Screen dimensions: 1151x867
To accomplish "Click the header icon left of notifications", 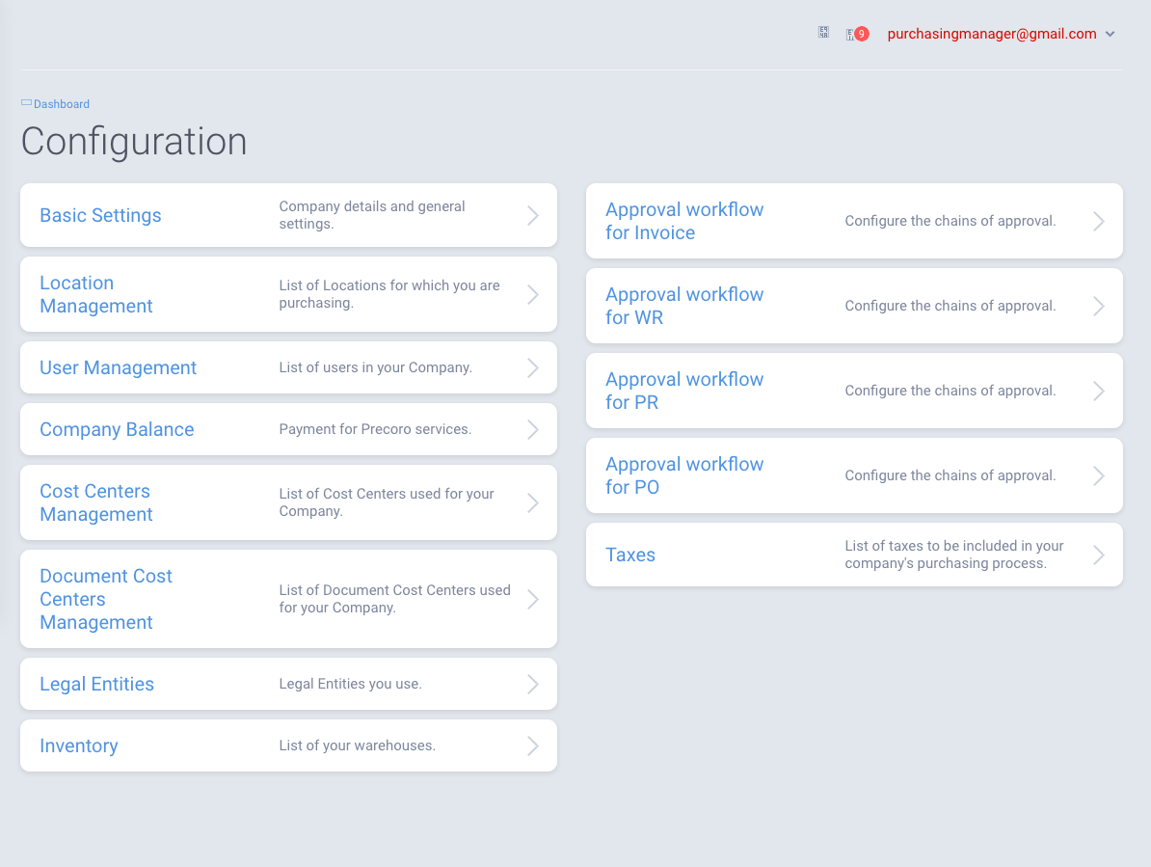I will pos(823,33).
